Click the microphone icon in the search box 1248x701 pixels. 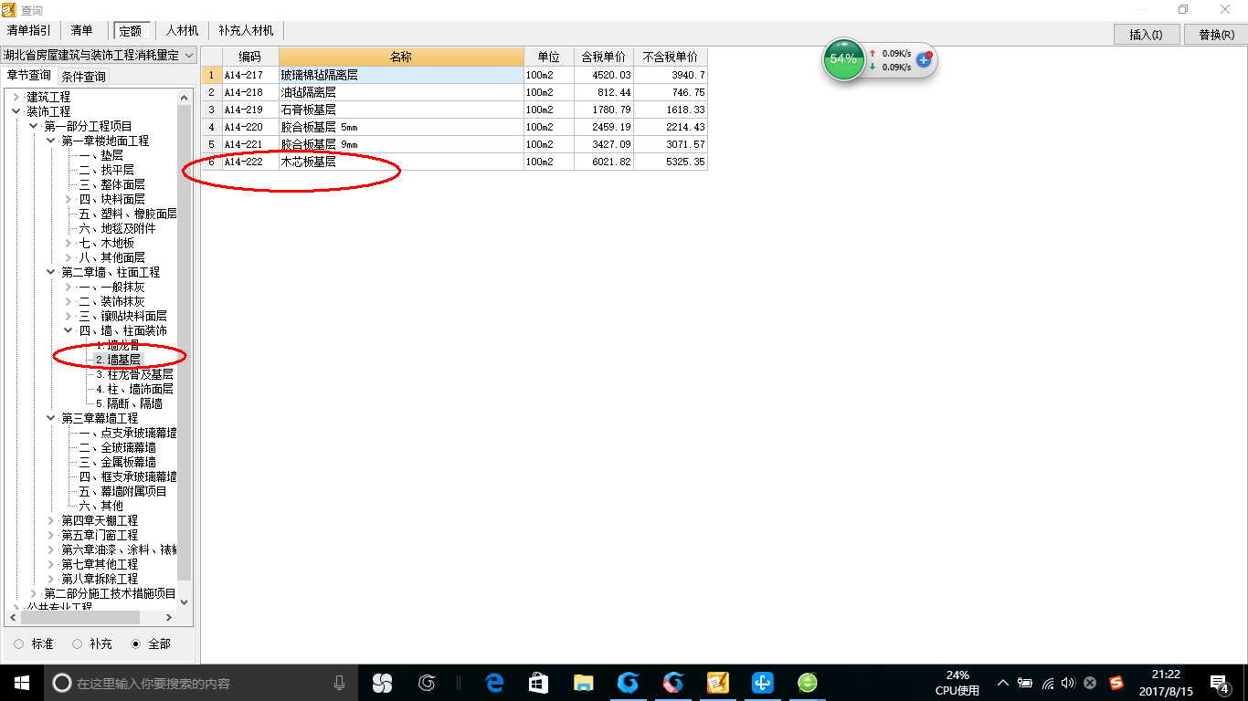340,683
